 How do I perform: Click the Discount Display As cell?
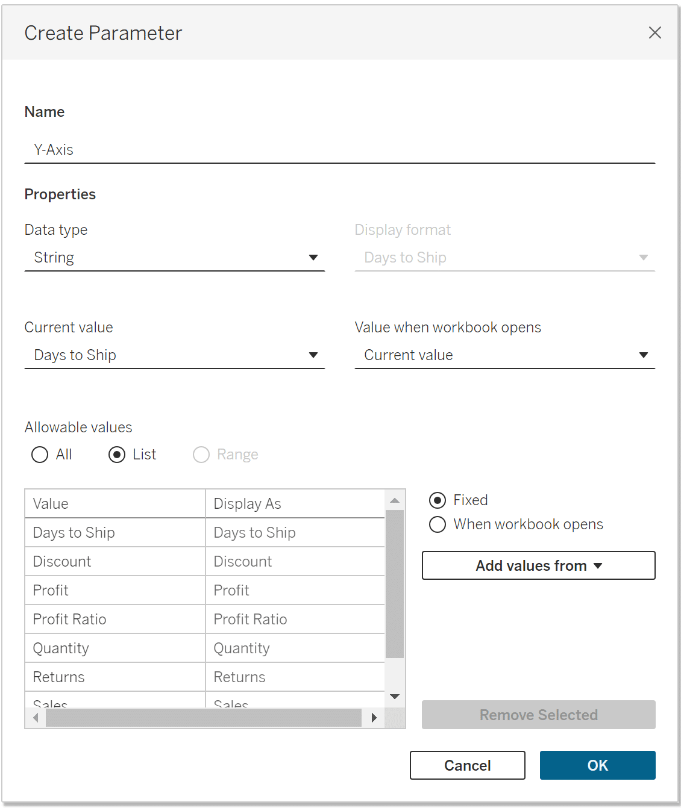[295, 562]
